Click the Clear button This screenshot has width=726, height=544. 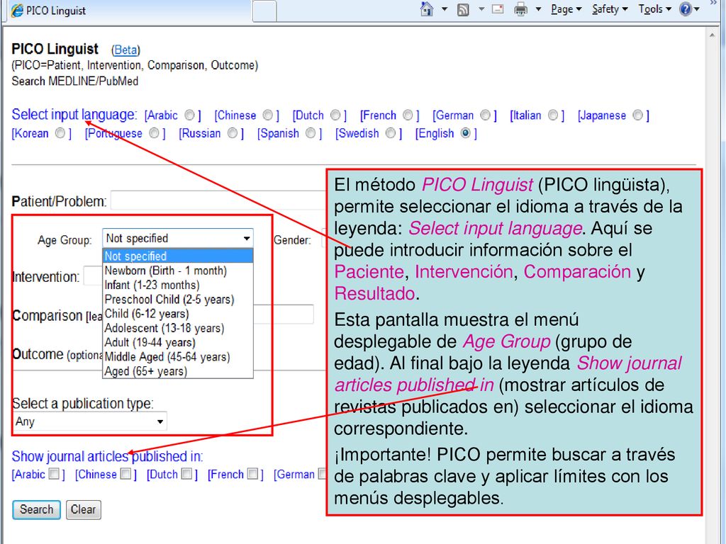point(84,510)
